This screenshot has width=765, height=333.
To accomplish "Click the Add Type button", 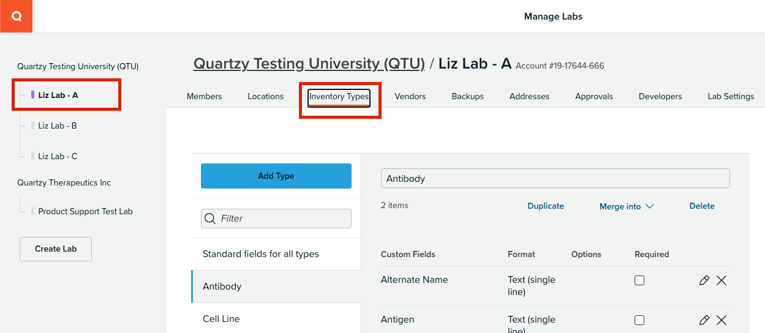I will coord(276,176).
